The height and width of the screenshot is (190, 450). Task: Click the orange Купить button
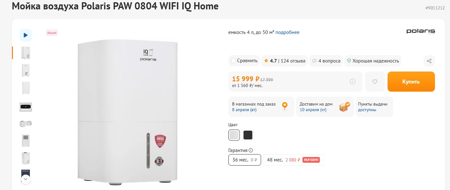411,81
